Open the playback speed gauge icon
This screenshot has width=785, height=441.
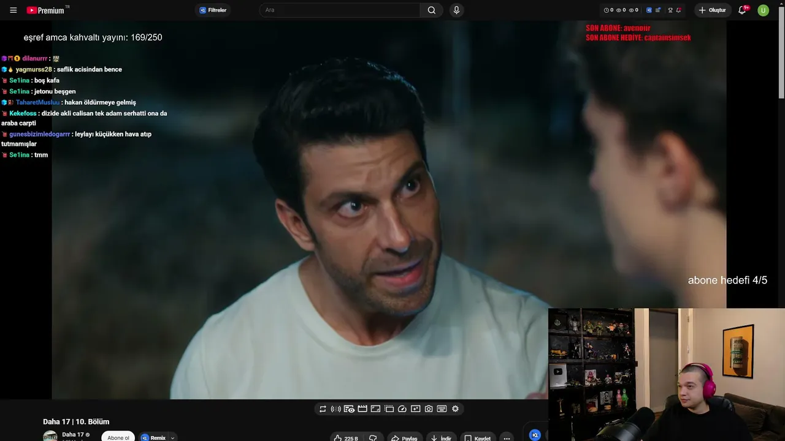tap(402, 409)
